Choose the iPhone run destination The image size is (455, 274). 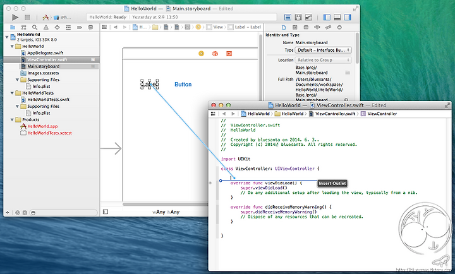click(63, 18)
